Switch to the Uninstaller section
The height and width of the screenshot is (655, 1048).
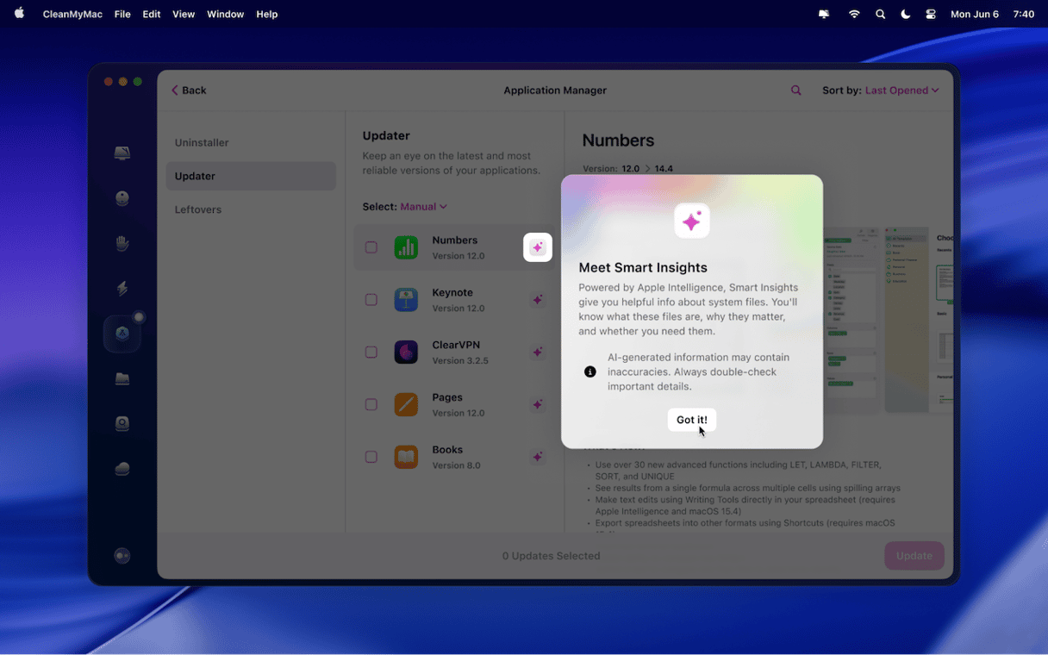pos(202,143)
